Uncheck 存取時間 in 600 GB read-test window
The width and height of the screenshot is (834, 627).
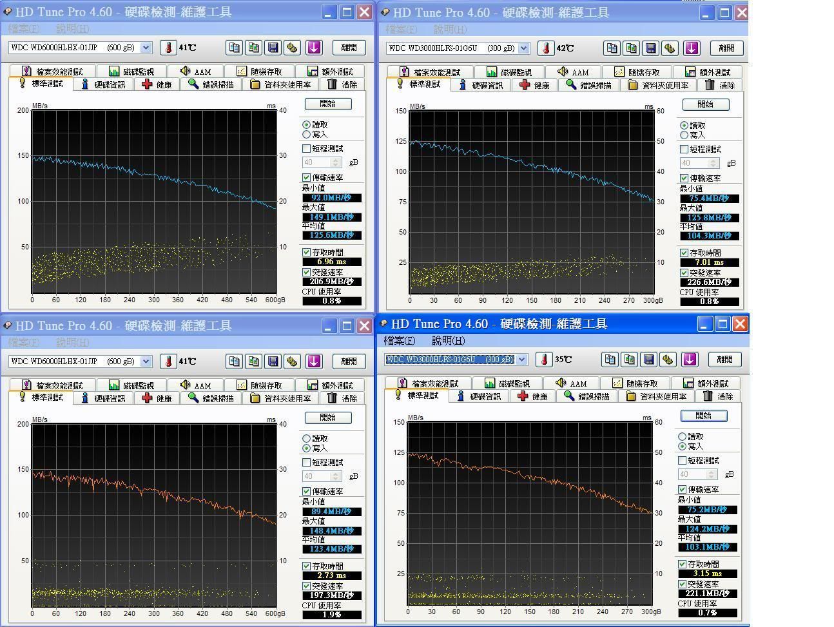pos(307,252)
